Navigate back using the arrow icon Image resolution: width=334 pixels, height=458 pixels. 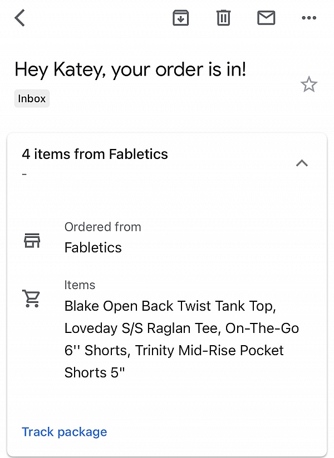point(19,17)
